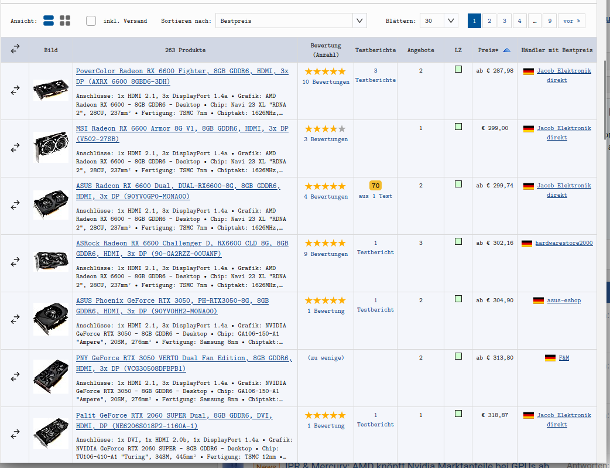Open Palit GeForce RTX 2060 SUPER Dual link

point(174,421)
